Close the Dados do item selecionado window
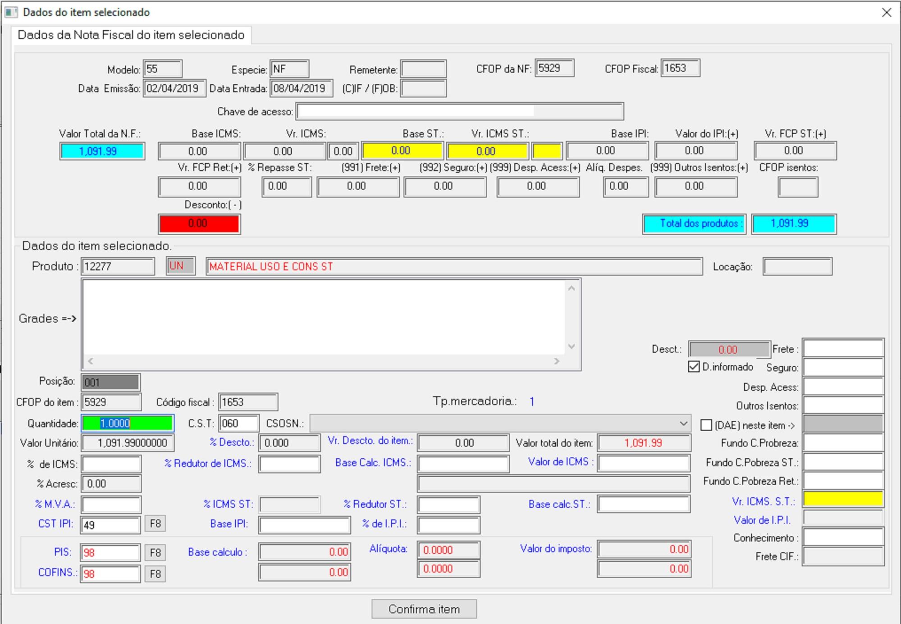The image size is (901, 624). coord(886,12)
